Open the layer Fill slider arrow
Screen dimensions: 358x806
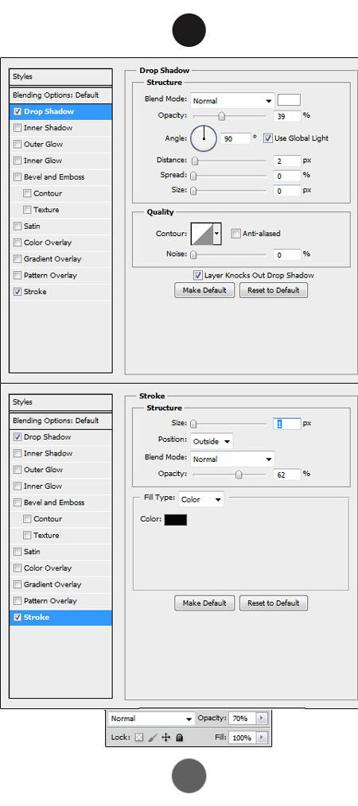[262, 737]
